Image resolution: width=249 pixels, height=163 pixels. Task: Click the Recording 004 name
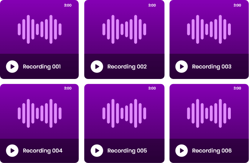click(x=43, y=151)
